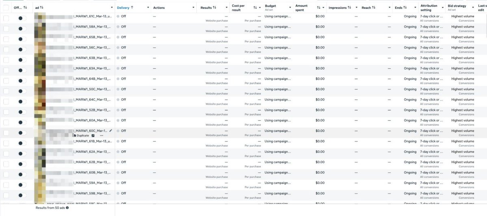
Task: Open the Cost per result dropdown arrow
Action: click(260, 7)
